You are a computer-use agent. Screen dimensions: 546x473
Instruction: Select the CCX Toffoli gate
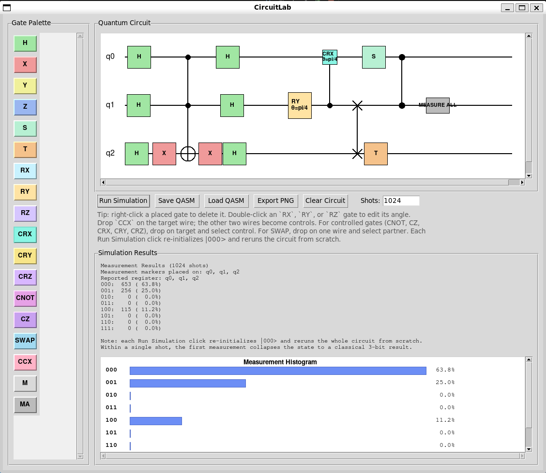(25, 362)
